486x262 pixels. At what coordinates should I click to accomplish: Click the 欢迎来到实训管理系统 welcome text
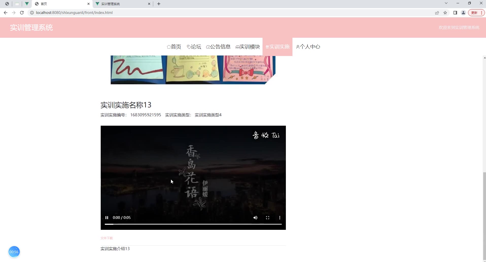[459, 27]
